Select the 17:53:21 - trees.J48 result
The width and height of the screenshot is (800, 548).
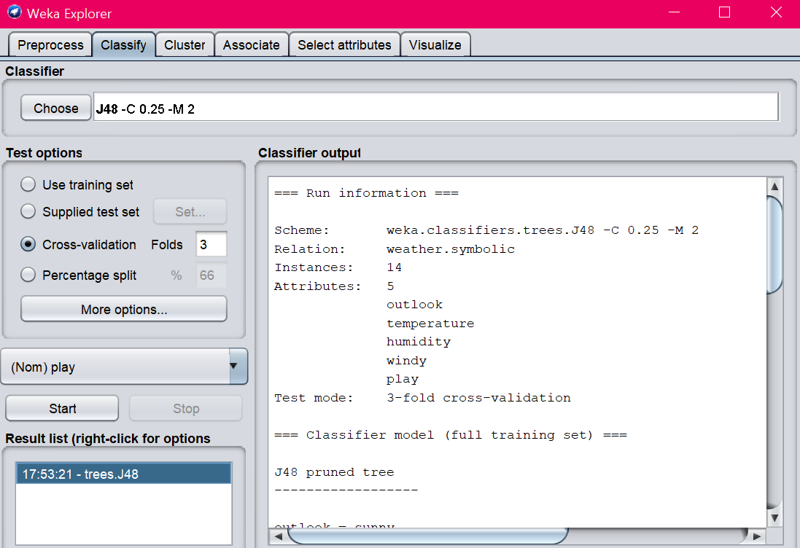124,474
